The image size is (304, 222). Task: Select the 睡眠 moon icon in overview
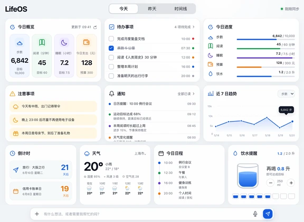click(64, 42)
